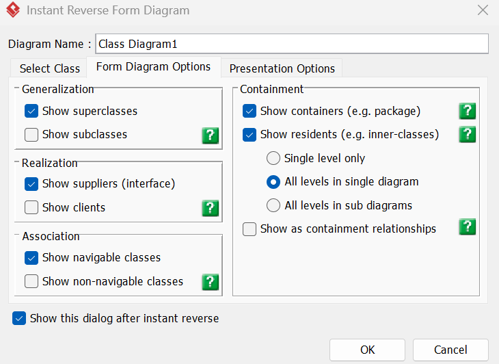Tick the Show non-navigable classes checkbox
The height and width of the screenshot is (364, 499).
(x=31, y=281)
